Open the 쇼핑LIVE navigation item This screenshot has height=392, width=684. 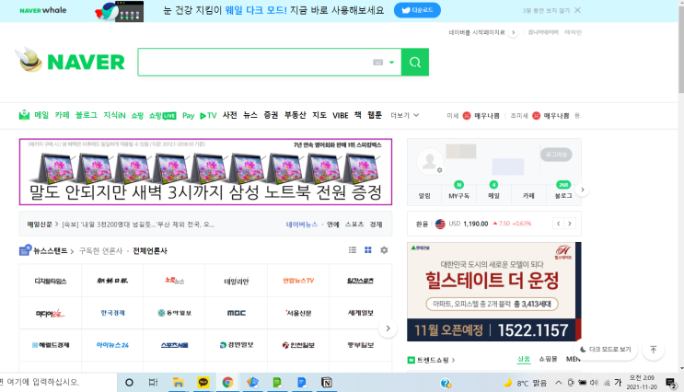[x=162, y=116]
